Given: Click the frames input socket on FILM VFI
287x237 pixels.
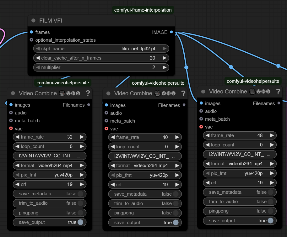Looking at the screenshot, I should click(x=31, y=32).
